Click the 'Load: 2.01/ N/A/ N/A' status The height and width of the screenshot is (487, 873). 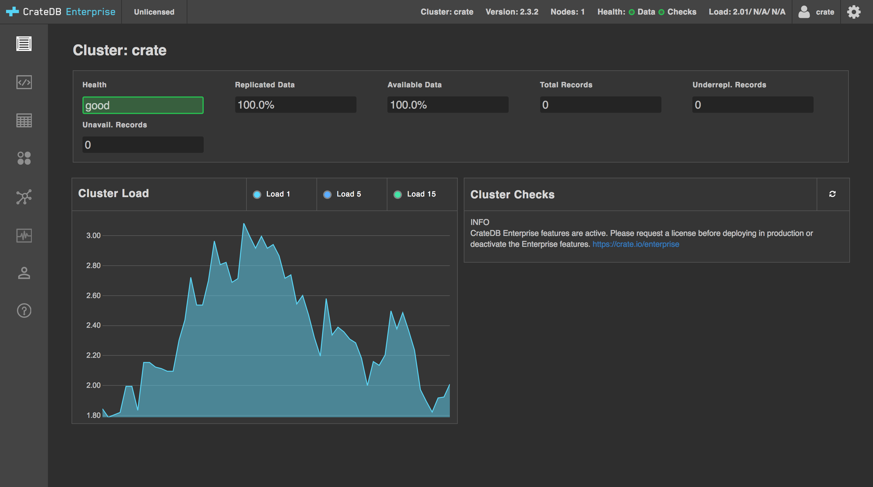(747, 12)
